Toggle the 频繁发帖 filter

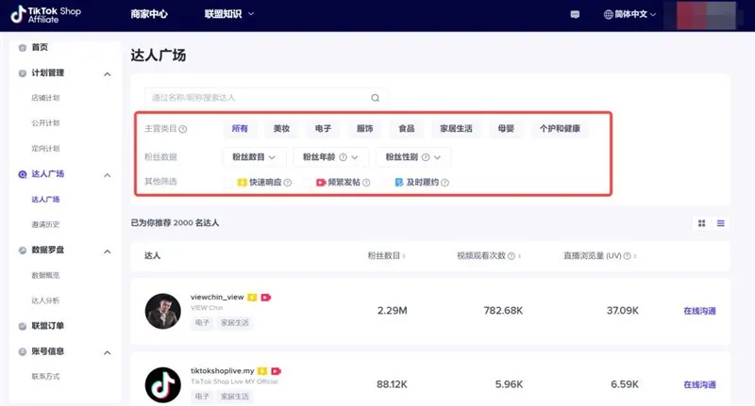pos(342,182)
